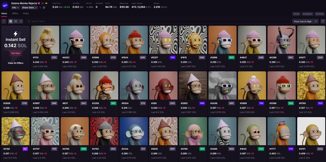Open monke #1777 propeller hat thumbnail

pyautogui.click(x=282, y=132)
